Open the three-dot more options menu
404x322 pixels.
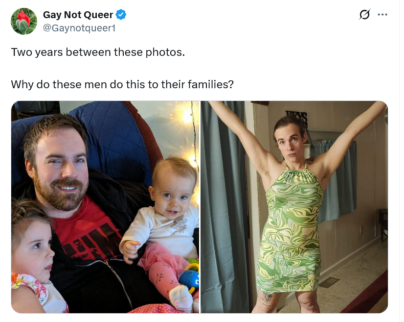(x=382, y=15)
